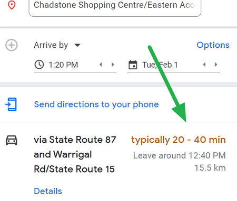Open the calendar icon date picker
The height and width of the screenshot is (201, 237).
(x=133, y=65)
